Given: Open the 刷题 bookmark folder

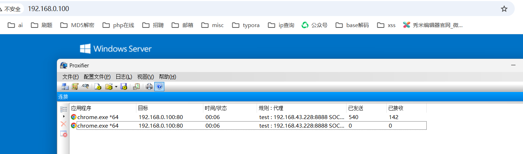Looking at the screenshot, I should coord(42,25).
